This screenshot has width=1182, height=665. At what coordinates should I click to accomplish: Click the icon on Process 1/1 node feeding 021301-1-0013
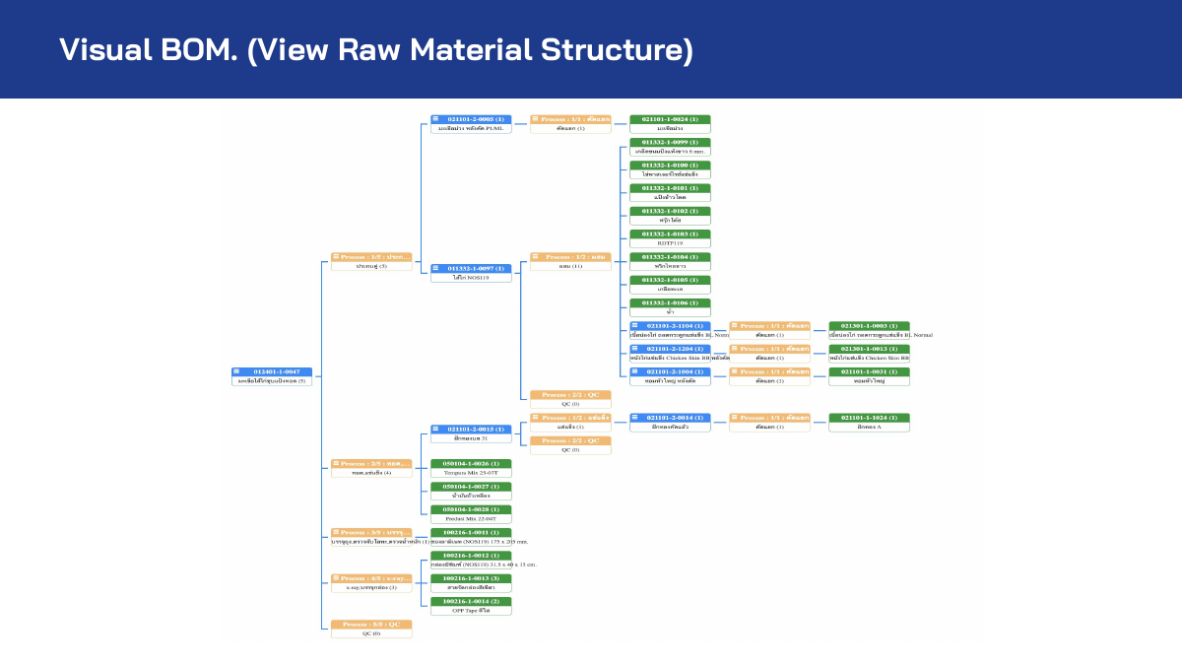point(735,349)
